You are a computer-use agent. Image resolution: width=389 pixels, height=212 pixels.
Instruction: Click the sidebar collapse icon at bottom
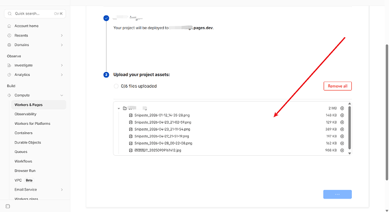[8, 206]
